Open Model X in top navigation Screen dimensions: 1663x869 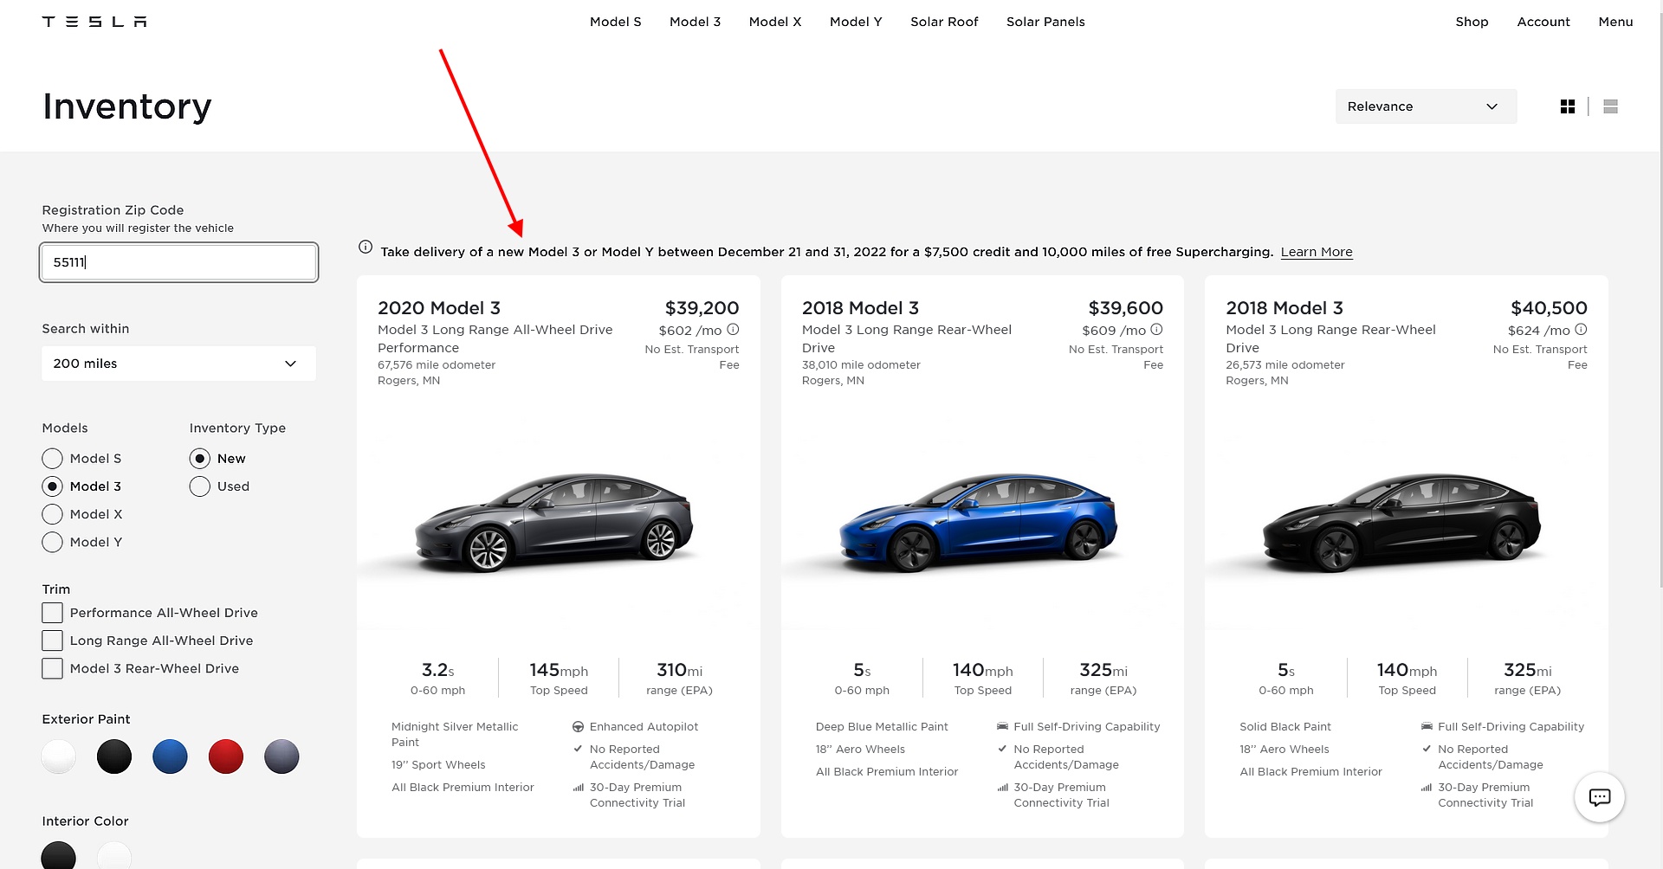coord(775,22)
